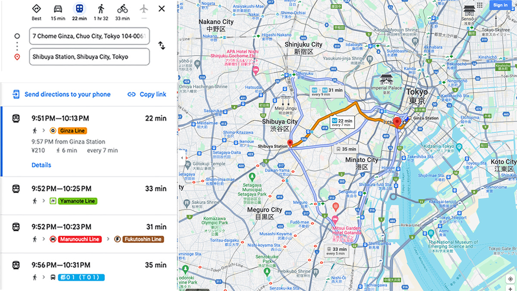Show your location on the map
The height and width of the screenshot is (291, 517).
click(511, 279)
